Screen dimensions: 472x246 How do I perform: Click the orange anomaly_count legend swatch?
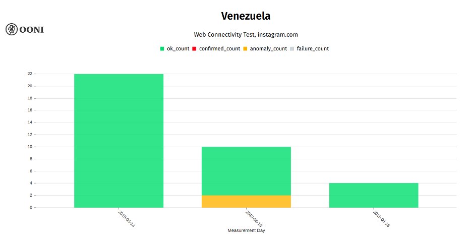245,49
